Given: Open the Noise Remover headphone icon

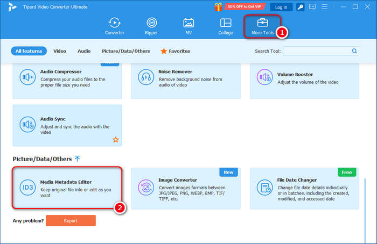Looking at the screenshot, I should coord(146,77).
